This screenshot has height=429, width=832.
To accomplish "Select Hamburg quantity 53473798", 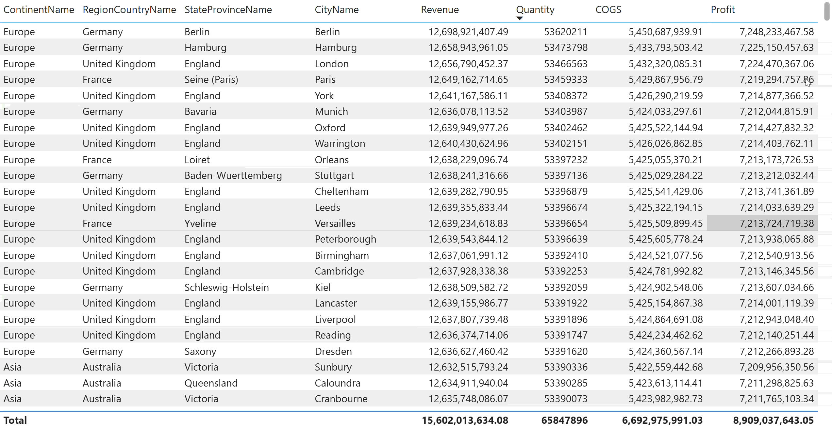I will 566,48.
